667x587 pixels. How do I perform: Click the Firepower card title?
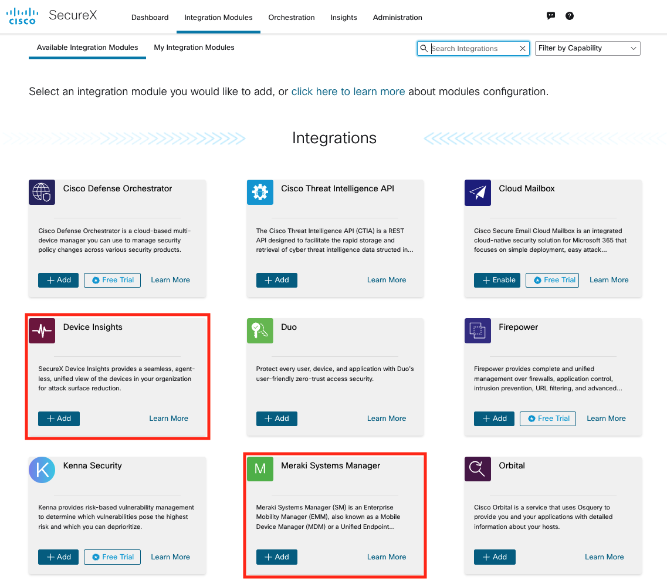518,327
